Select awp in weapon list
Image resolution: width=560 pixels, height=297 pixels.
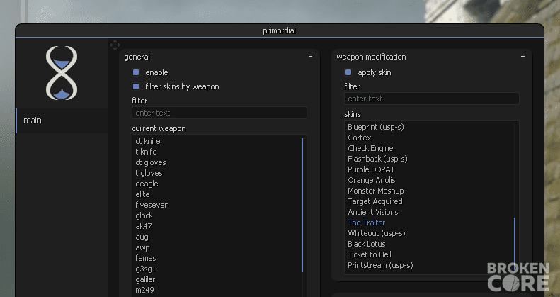click(142, 247)
